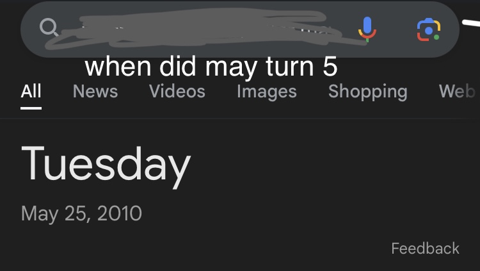The image size is (480, 271).
Task: Choose the partially visible Web tab
Action: click(x=458, y=92)
